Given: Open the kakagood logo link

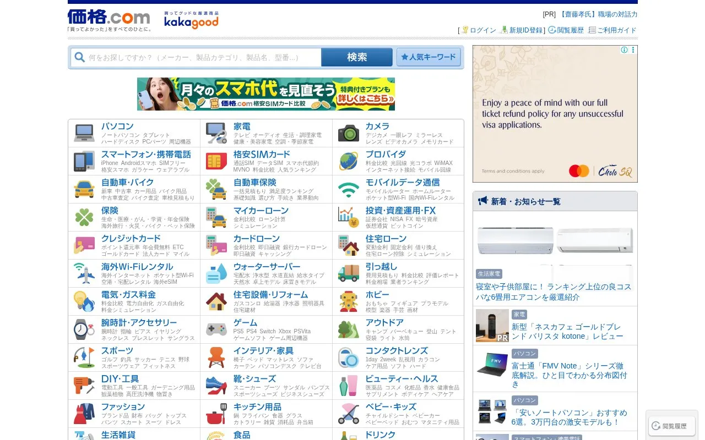Looking at the screenshot, I should pyautogui.click(x=191, y=20).
